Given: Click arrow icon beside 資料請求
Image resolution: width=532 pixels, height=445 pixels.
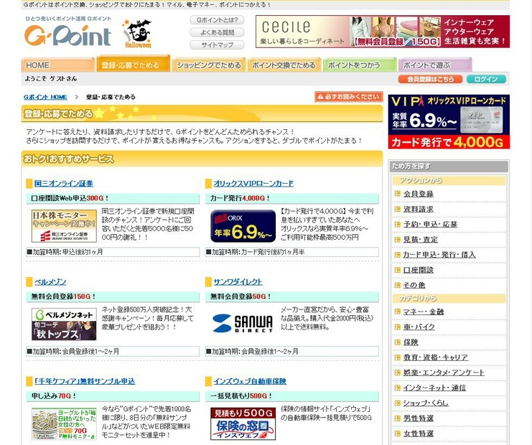Looking at the screenshot, I should [397, 209].
